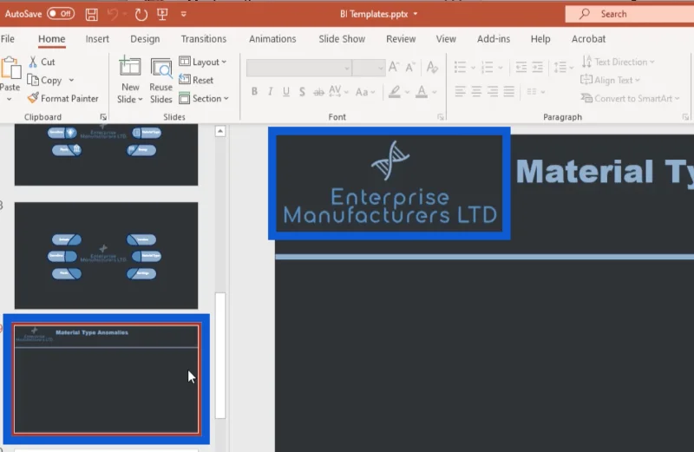The width and height of the screenshot is (694, 452).
Task: Open the Animations tab
Action: (272, 39)
